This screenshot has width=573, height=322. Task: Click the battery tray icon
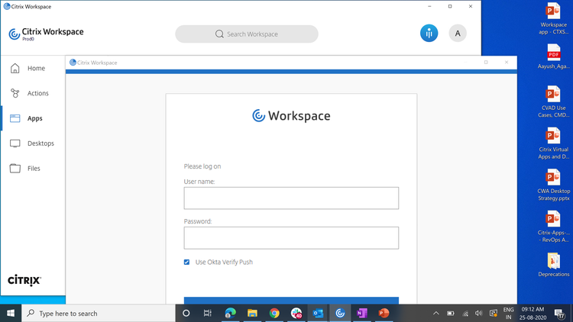[451, 314]
